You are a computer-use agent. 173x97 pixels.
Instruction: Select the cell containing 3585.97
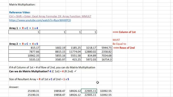pos(53,60)
